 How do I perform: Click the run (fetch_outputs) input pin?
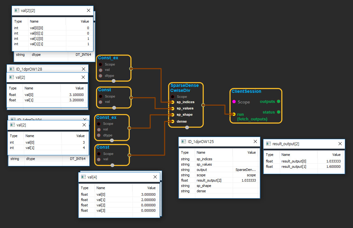tap(234, 114)
